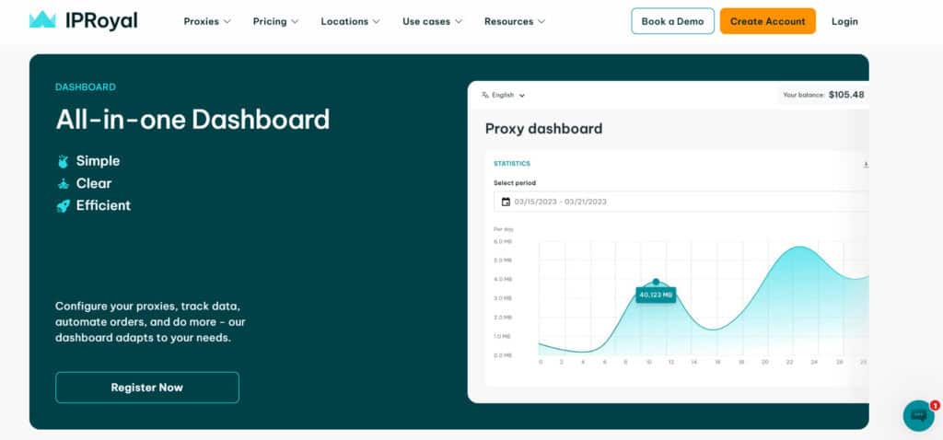
Task: Click the IPRoyal crown logo
Action: click(42, 20)
